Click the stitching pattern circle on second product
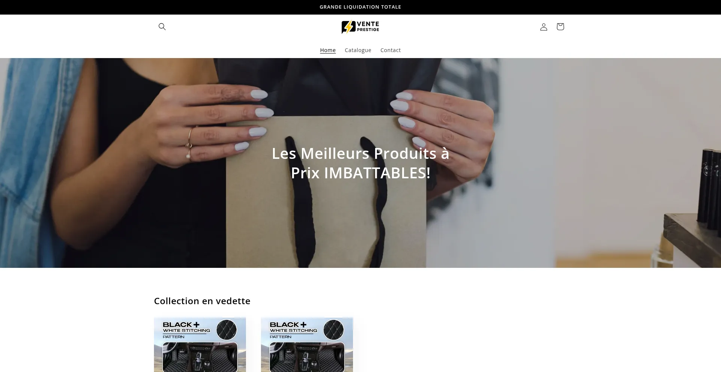Image resolution: width=721 pixels, height=372 pixels. tap(333, 330)
